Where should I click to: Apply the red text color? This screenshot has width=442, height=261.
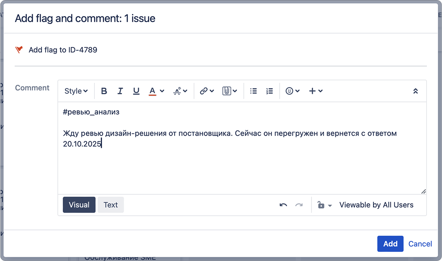tap(152, 91)
